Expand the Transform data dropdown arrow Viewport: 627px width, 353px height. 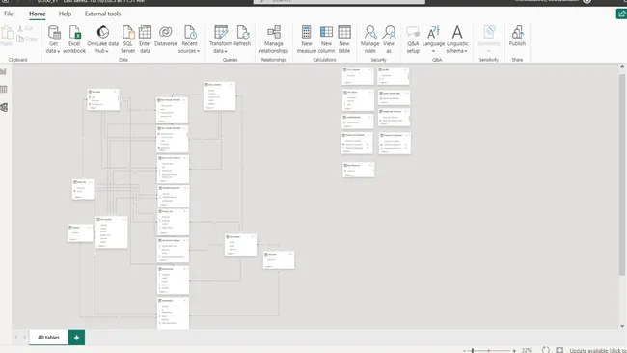click(x=226, y=51)
